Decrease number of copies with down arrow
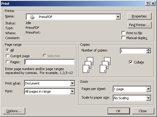 (148, 52)
